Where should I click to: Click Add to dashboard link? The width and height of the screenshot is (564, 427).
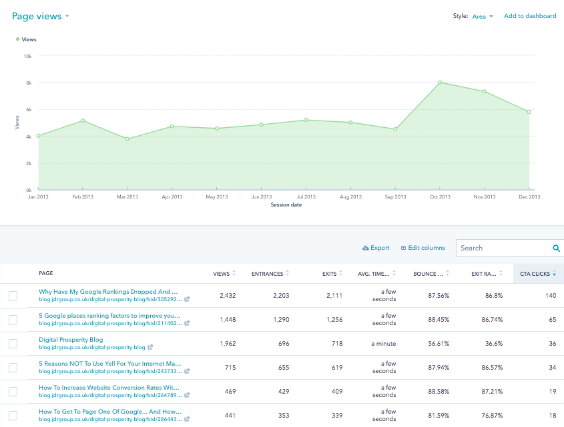[x=530, y=16]
